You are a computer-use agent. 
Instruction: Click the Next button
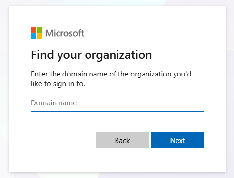(x=177, y=140)
